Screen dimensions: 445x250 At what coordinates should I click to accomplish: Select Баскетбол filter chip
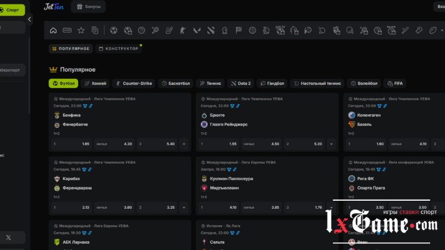pos(176,83)
